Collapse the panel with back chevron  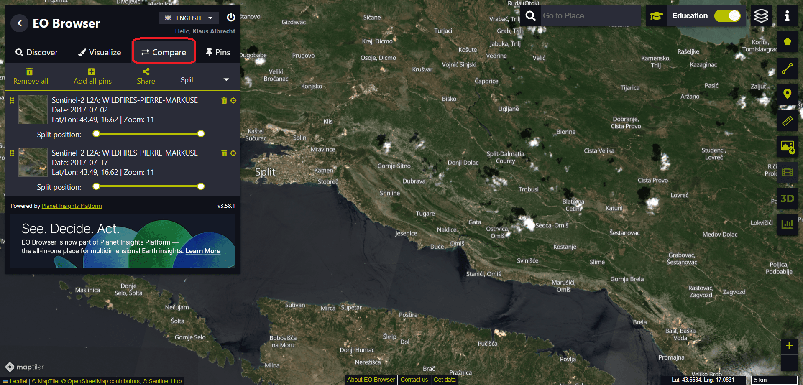point(19,23)
